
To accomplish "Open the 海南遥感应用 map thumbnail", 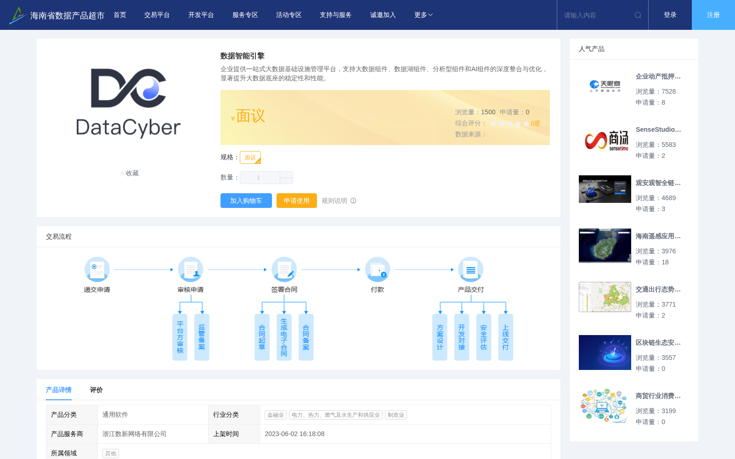I will (x=605, y=246).
